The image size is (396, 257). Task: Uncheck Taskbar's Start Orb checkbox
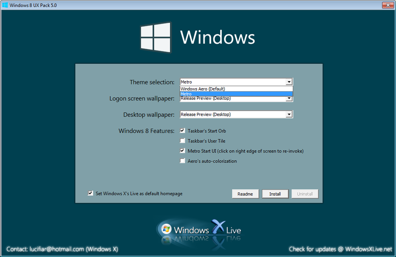[182, 130]
